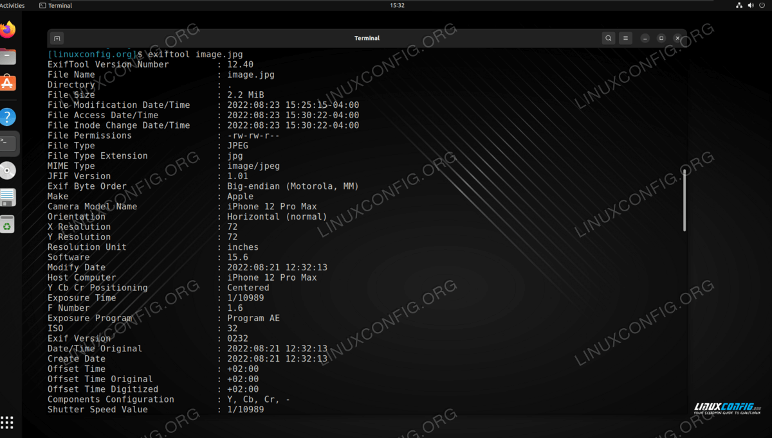Screen dimensions: 772x438
Task: Click the 'ISO' label
Action: 55,328
